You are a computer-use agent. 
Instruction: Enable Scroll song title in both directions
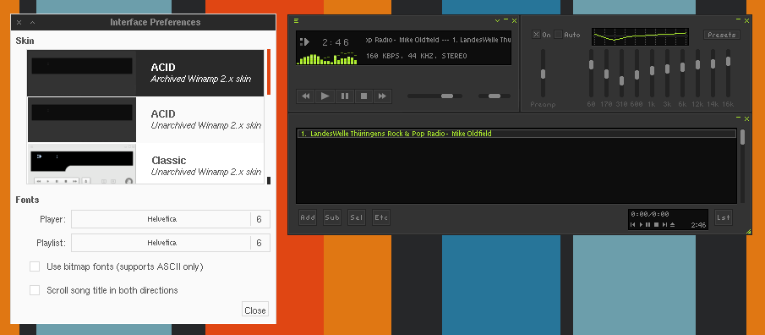(35, 290)
